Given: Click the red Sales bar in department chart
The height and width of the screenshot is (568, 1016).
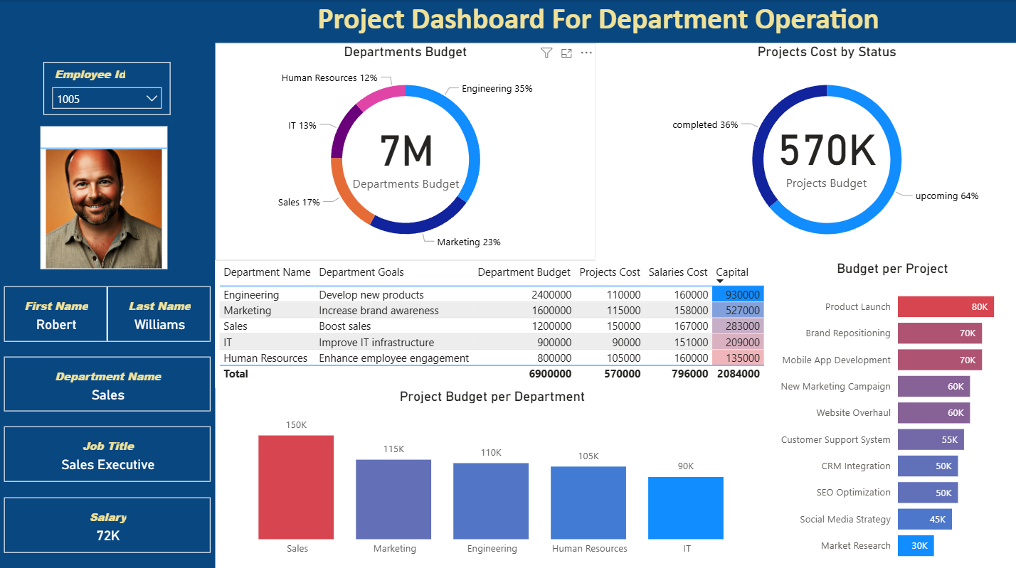Looking at the screenshot, I should (x=296, y=487).
